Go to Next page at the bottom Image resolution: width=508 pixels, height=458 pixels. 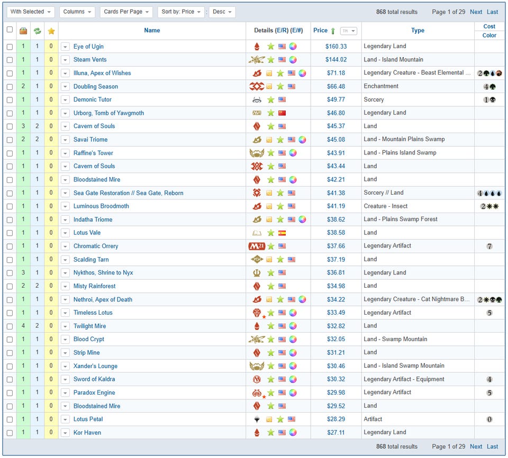(476, 446)
